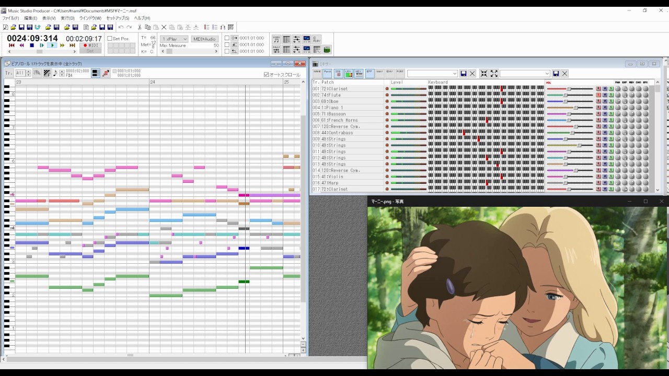
Task: Toggle the LEV level meter button in mixer
Action: (x=348, y=74)
